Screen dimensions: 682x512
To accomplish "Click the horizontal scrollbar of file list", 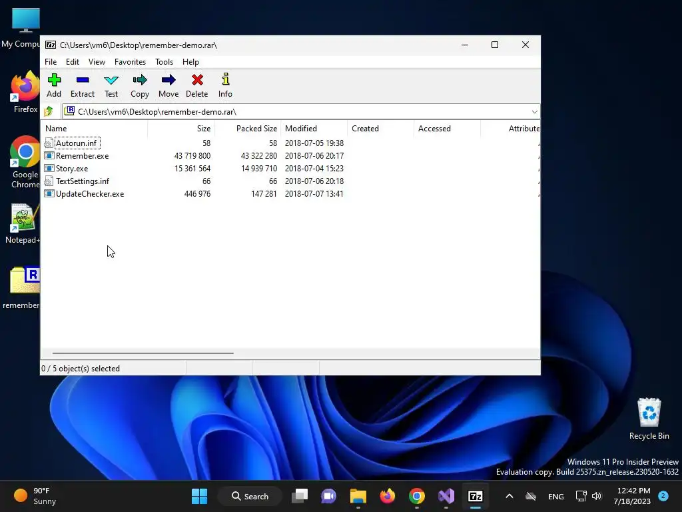I will point(143,353).
